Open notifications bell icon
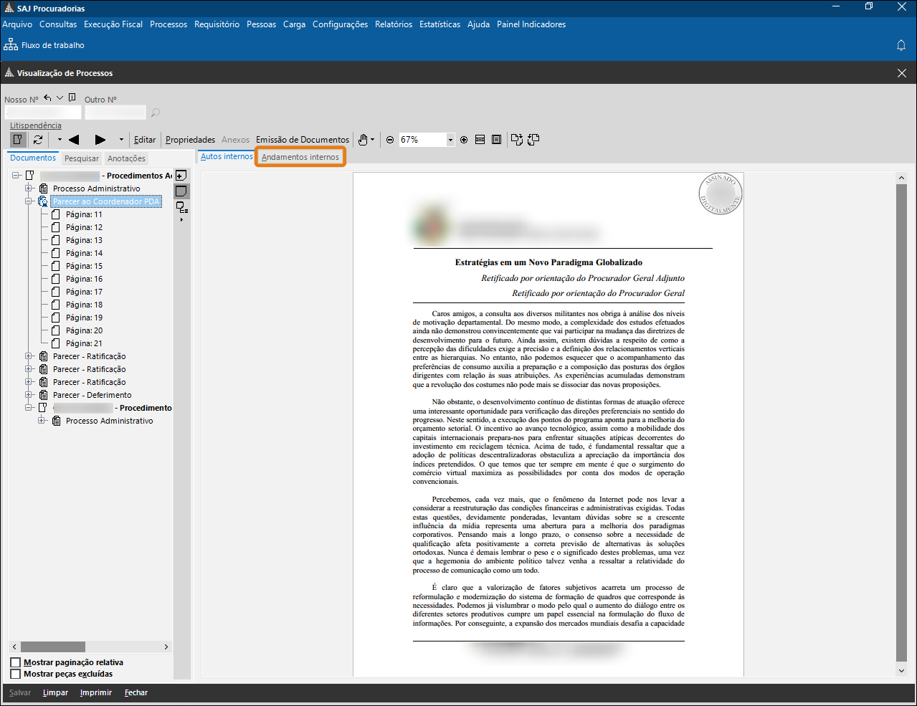Viewport: 917px width, 706px height. pyautogui.click(x=901, y=45)
